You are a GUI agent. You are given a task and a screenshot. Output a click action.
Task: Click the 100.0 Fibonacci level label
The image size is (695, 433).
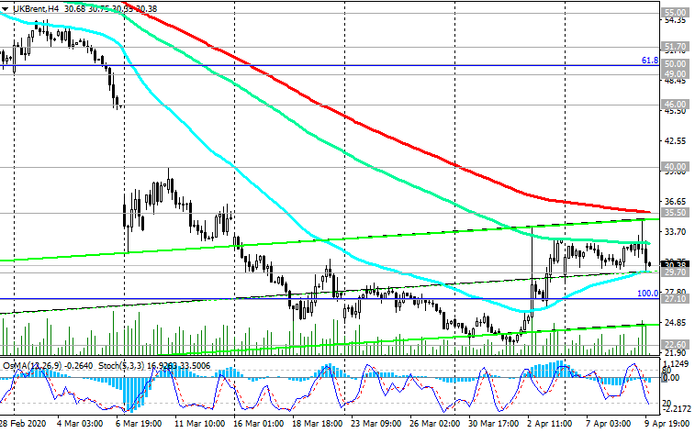tap(647, 293)
